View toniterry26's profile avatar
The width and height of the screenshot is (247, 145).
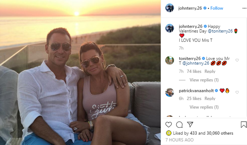pyautogui.click(x=170, y=60)
